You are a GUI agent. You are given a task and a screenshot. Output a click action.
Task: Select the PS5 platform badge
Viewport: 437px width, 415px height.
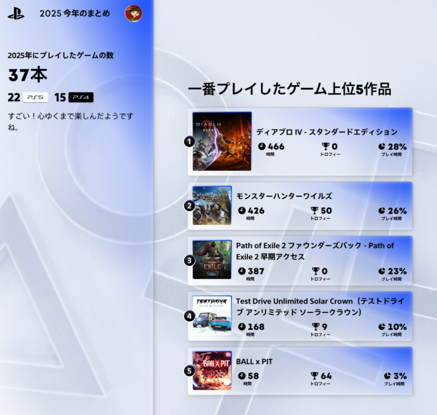36,97
